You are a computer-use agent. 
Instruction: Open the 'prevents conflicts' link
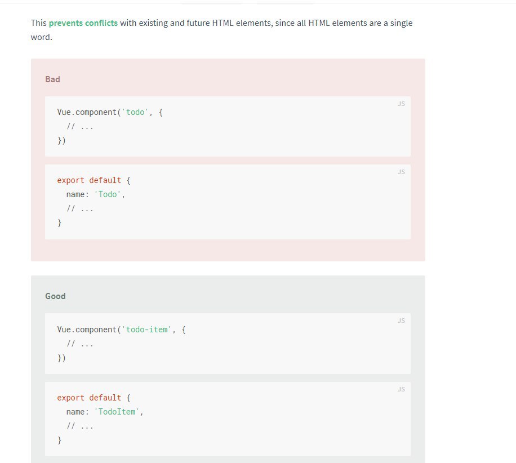pyautogui.click(x=83, y=23)
